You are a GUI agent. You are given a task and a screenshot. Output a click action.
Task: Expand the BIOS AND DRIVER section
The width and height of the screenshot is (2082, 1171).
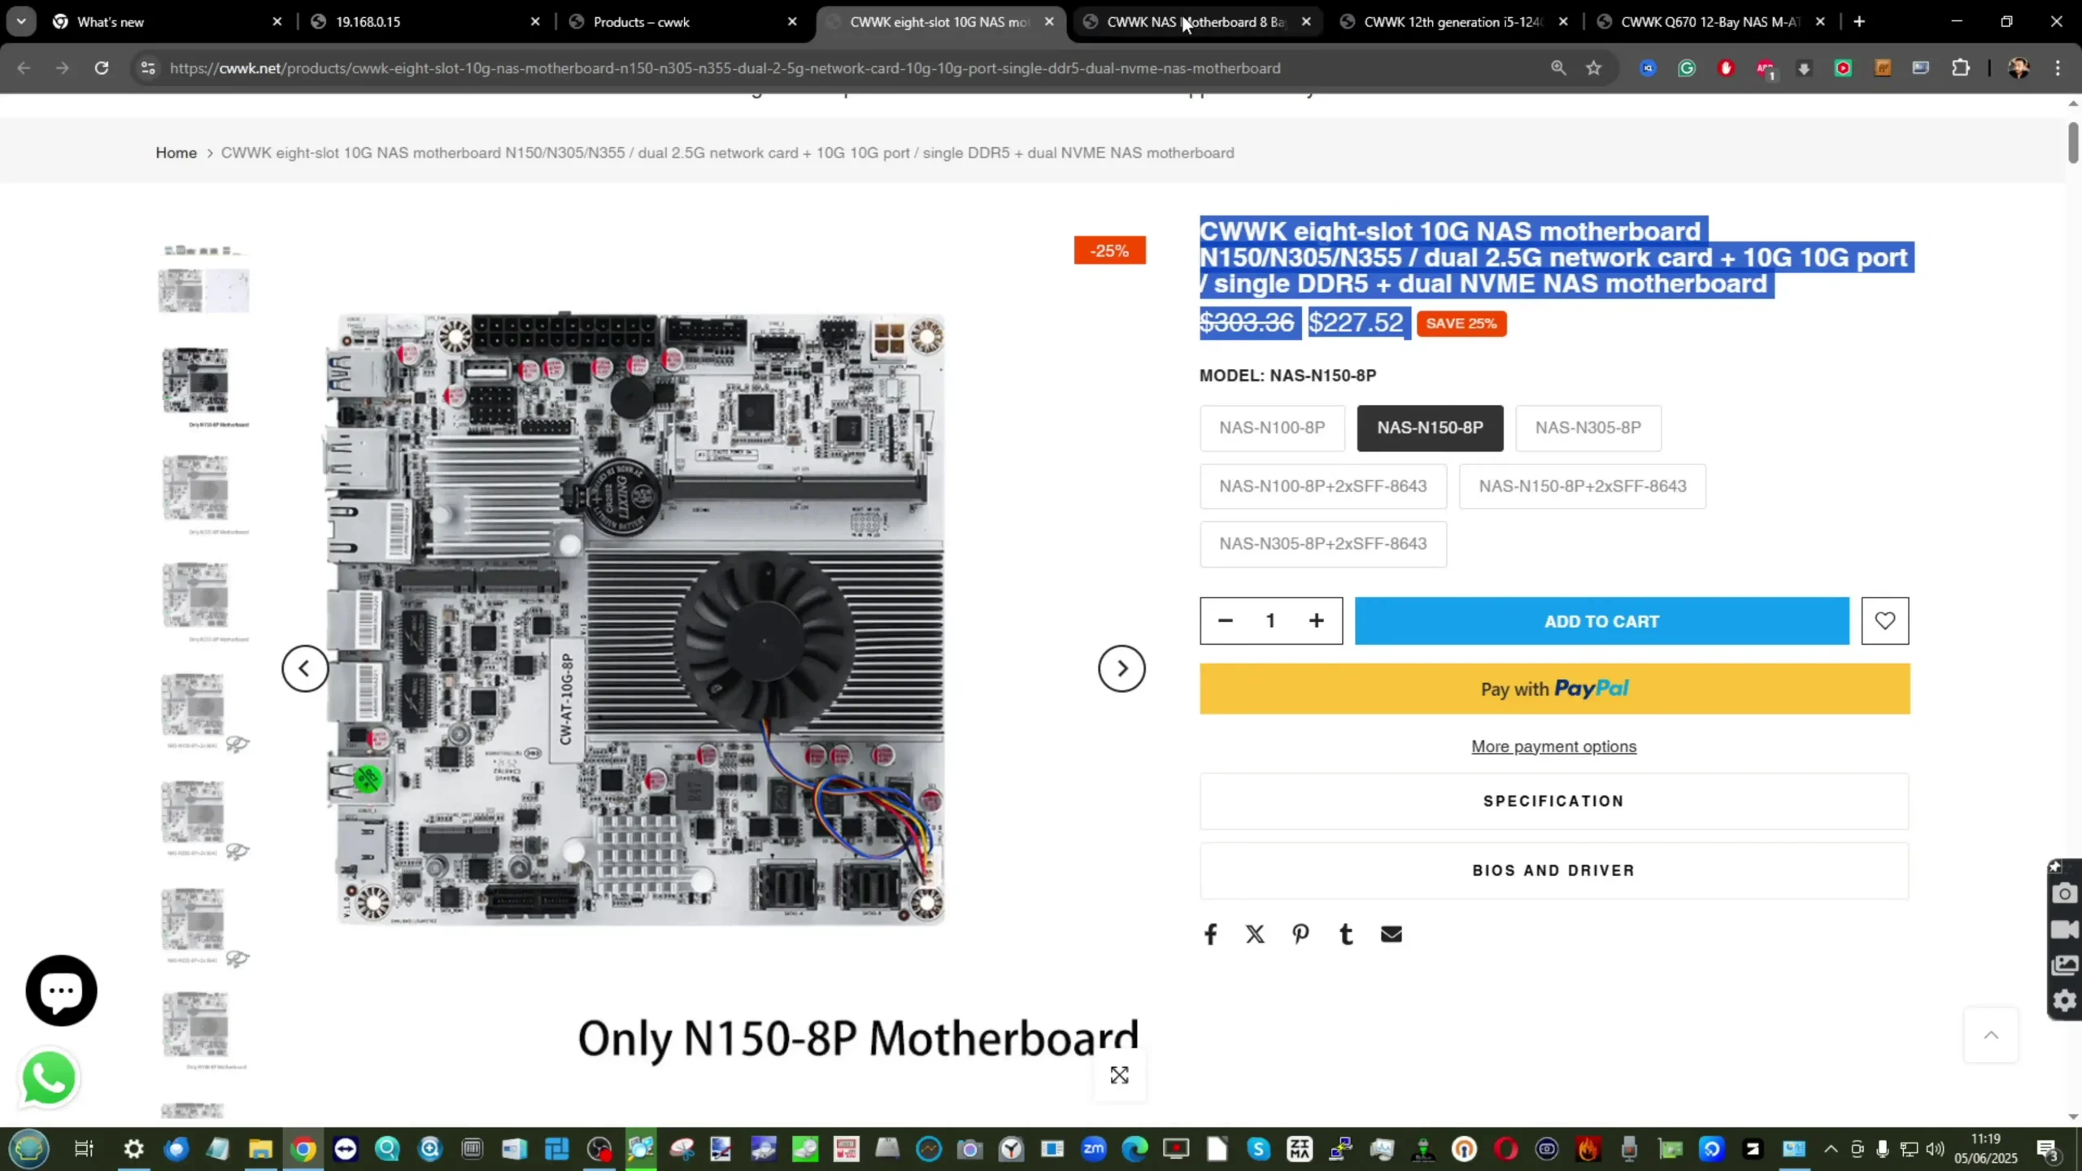pyautogui.click(x=1553, y=870)
